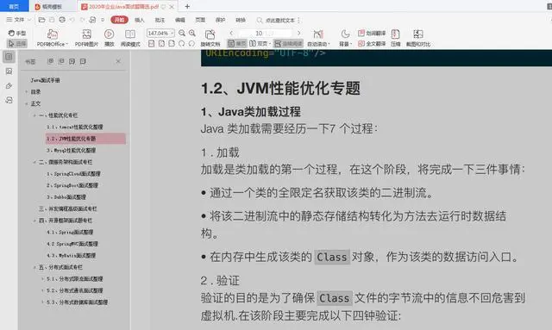This screenshot has width=552, height=330.
Task: Open bookmark 5.3、分布式数据库面试整理
Action: point(77,302)
